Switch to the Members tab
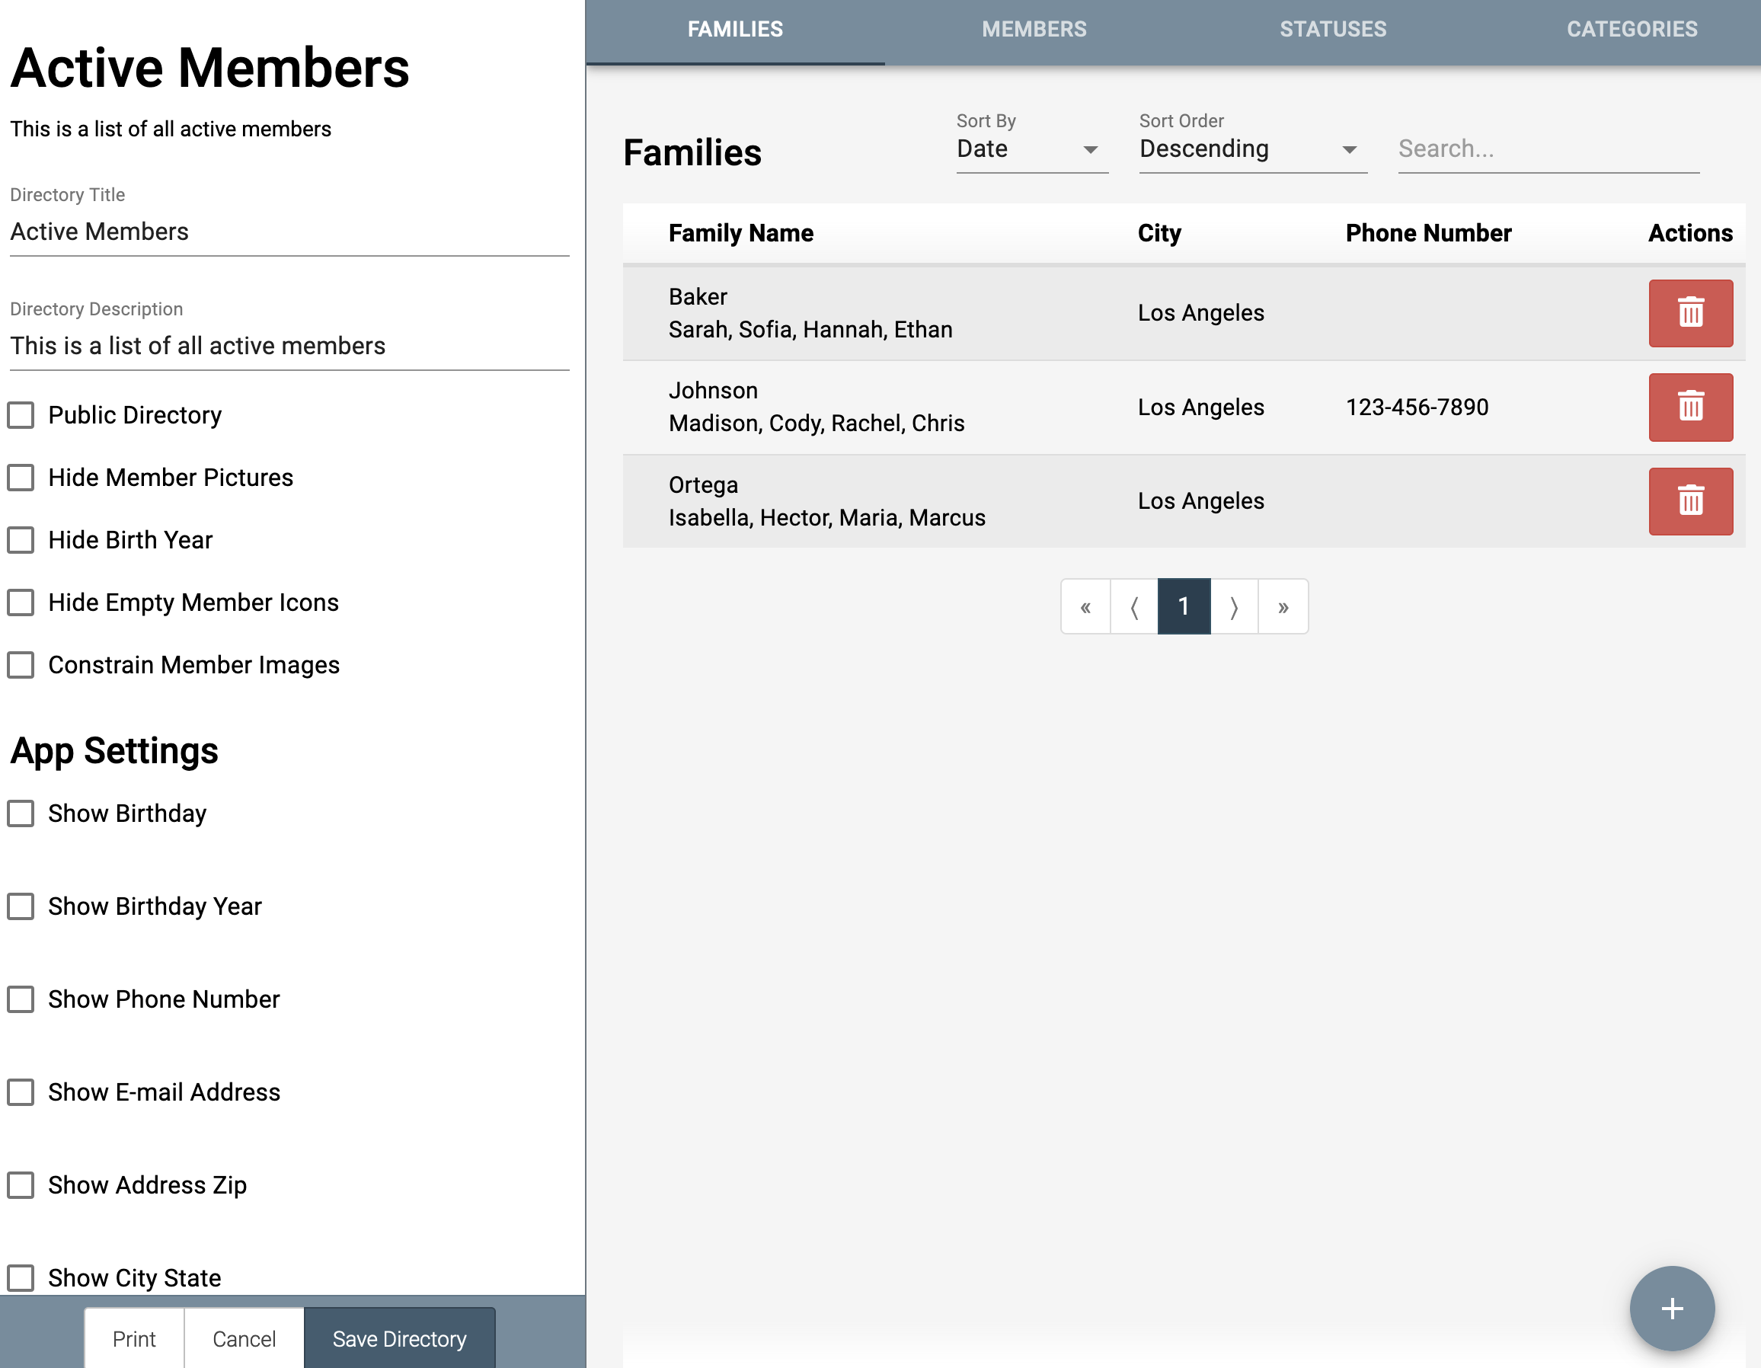 [1034, 30]
